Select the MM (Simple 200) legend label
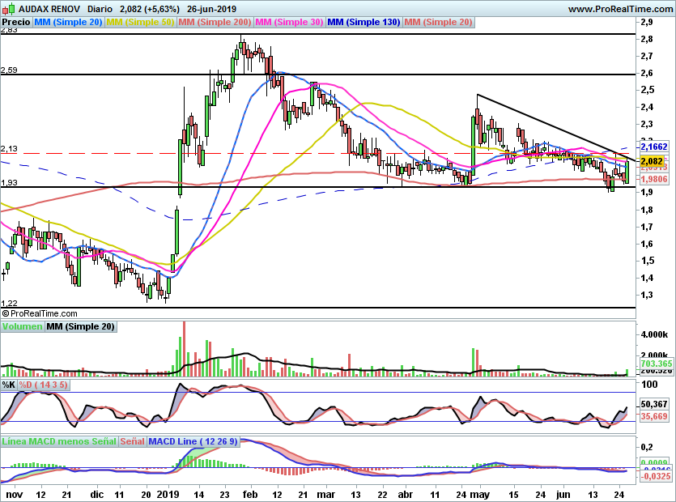The height and width of the screenshot is (502, 676). [215, 22]
